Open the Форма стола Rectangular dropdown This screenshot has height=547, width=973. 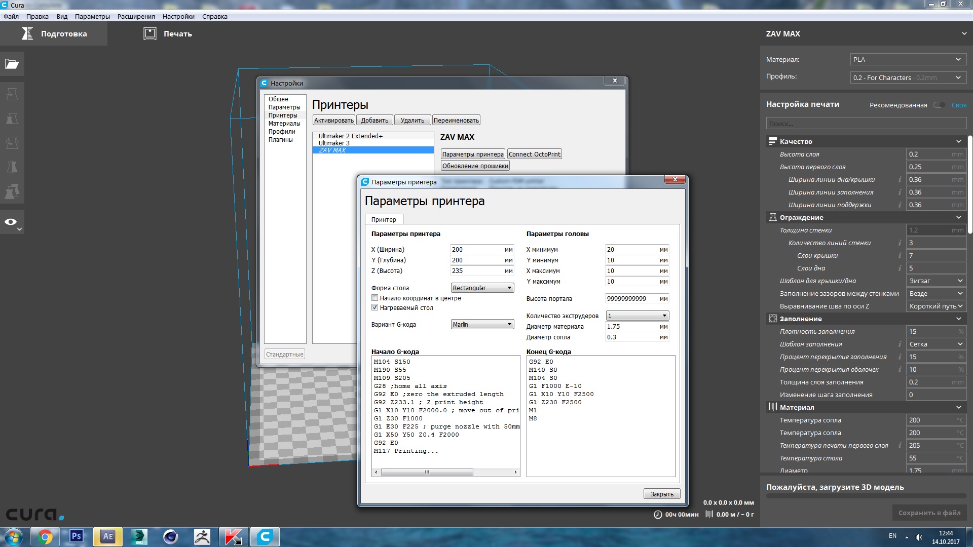coord(482,288)
